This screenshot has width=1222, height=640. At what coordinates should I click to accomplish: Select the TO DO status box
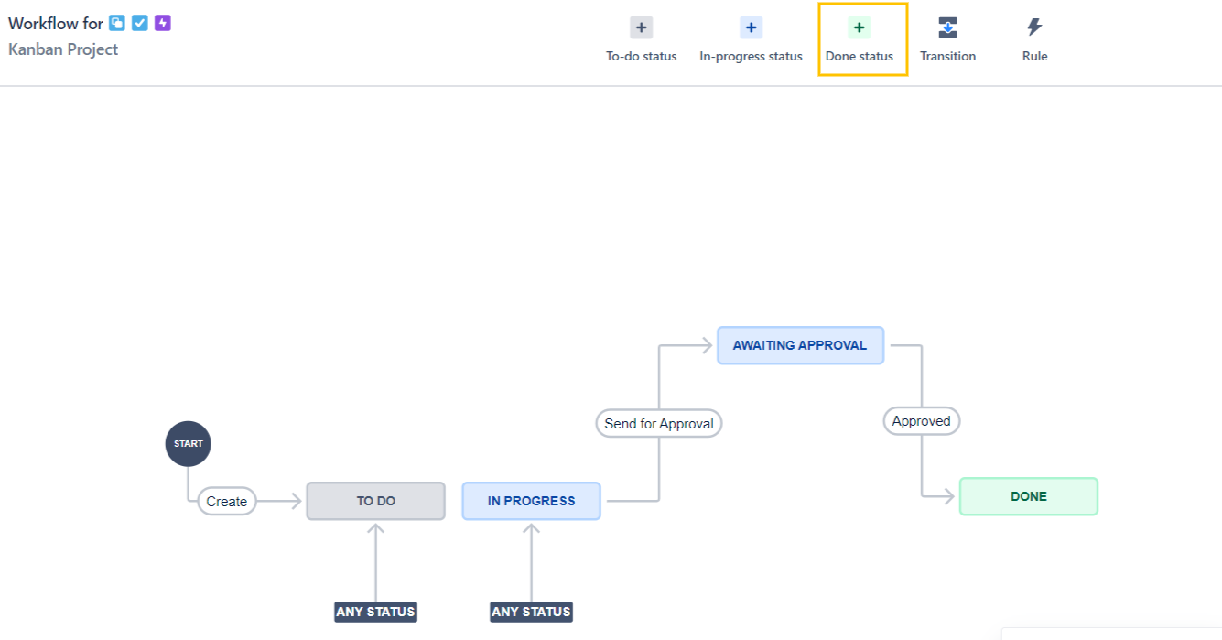click(376, 501)
